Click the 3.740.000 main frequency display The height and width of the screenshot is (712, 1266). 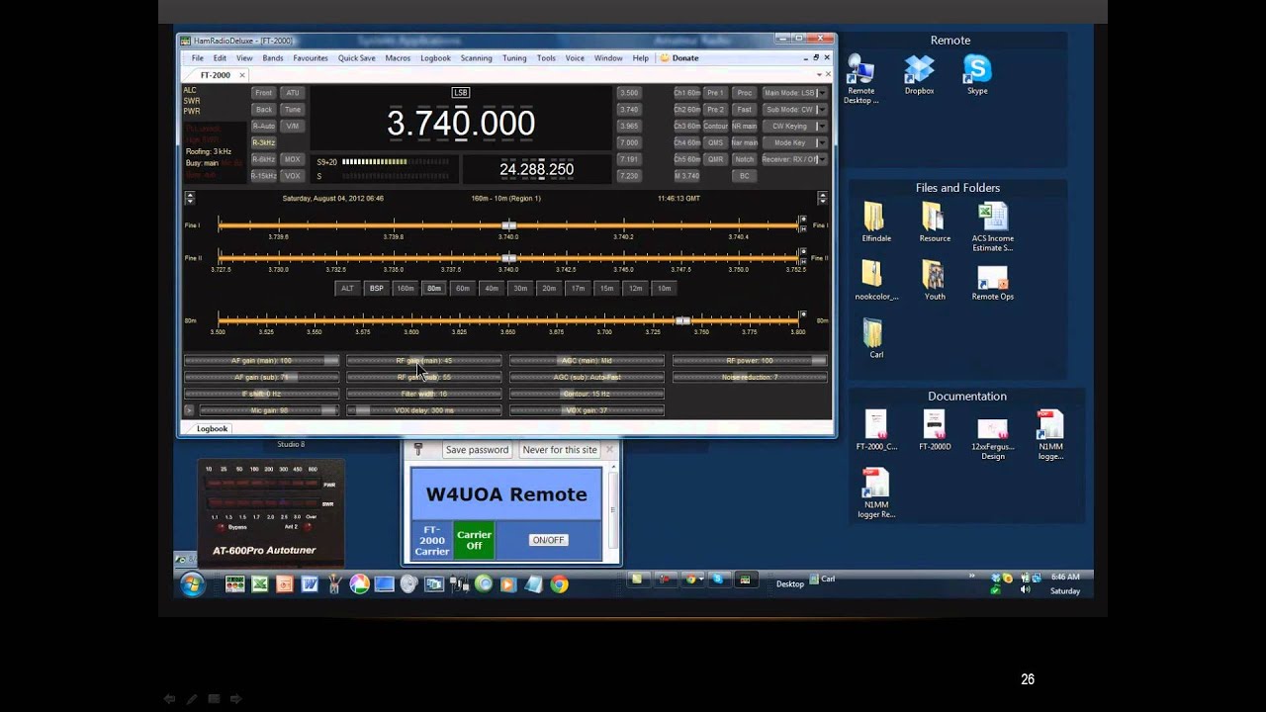pyautogui.click(x=461, y=124)
